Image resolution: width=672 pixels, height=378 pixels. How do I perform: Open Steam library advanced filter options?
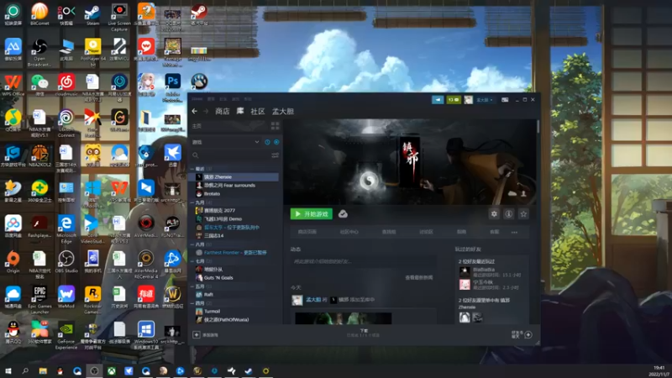[275, 155]
